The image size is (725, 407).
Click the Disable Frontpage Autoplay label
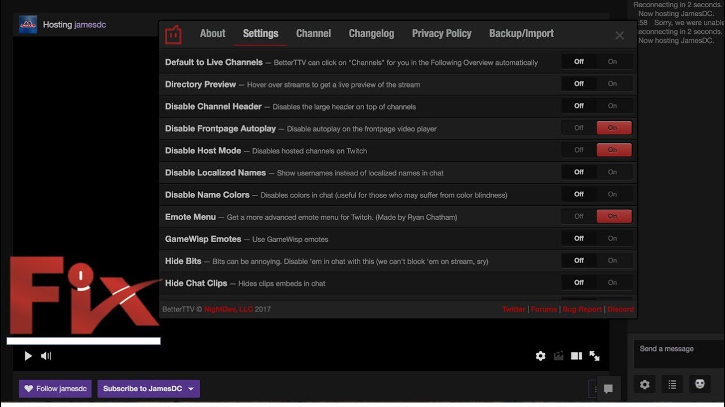(x=220, y=128)
